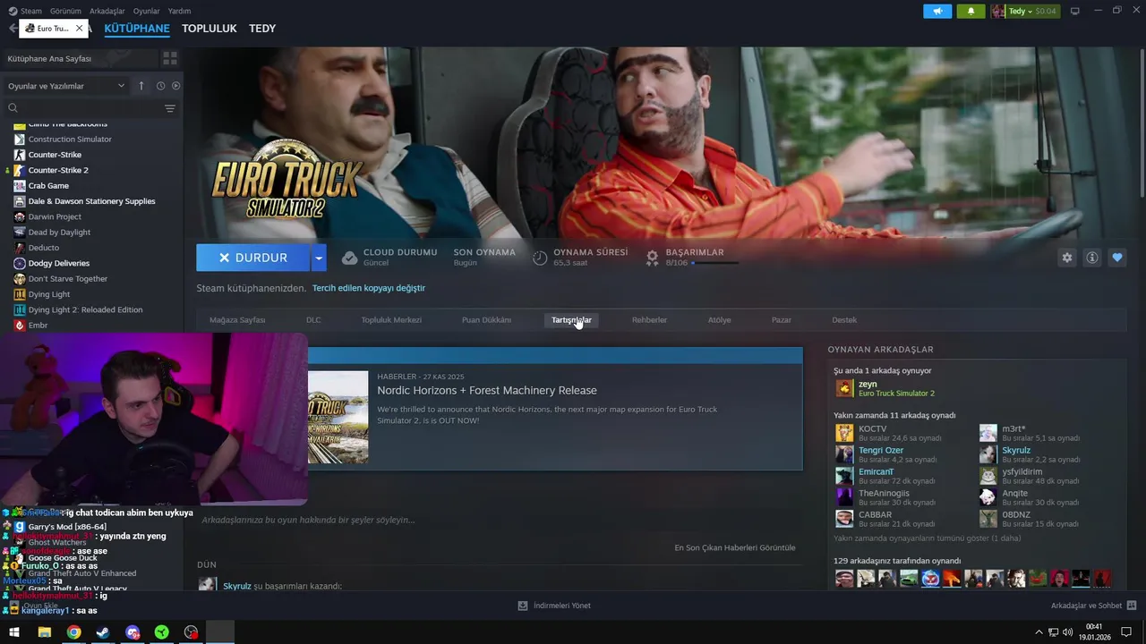Stop the game with DURDUR button
The image size is (1146, 644).
tap(253, 258)
